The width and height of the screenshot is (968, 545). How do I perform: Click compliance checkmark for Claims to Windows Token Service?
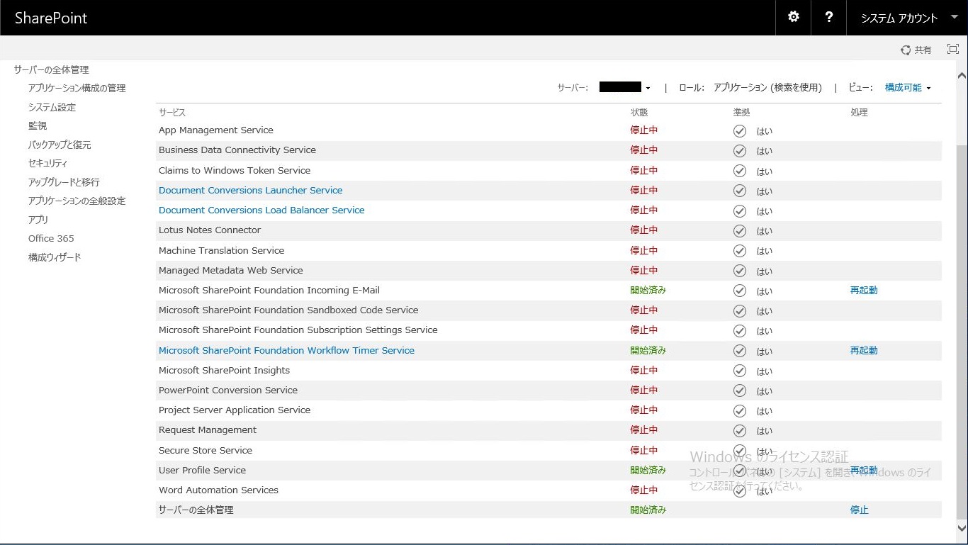(x=740, y=171)
